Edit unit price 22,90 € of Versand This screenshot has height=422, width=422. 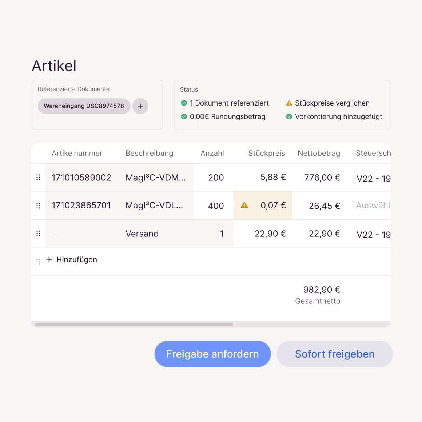pyautogui.click(x=270, y=234)
